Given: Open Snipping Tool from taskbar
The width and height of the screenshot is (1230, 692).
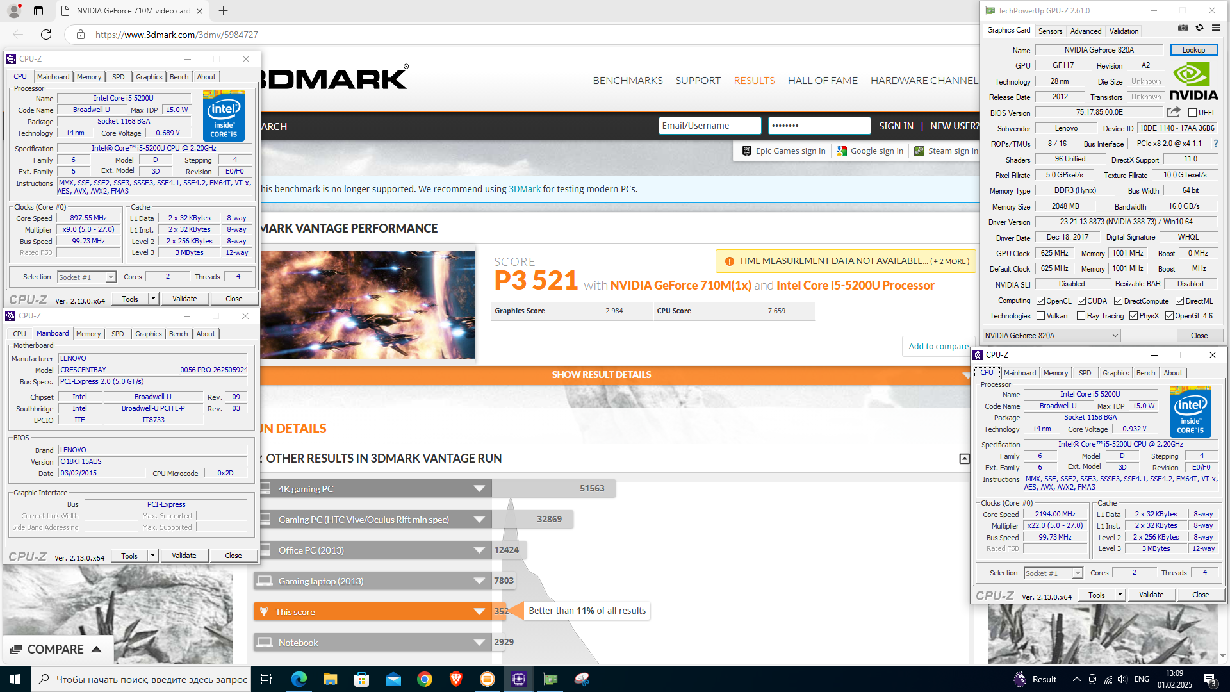Looking at the screenshot, I should [x=582, y=679].
